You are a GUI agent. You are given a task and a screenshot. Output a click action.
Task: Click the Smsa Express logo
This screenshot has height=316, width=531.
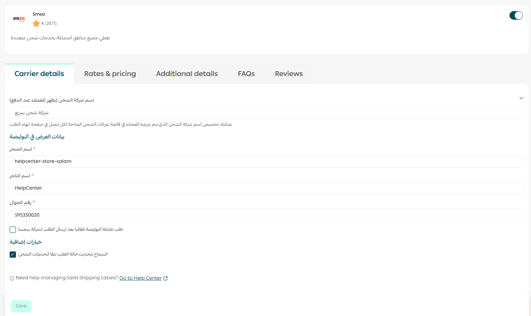click(x=19, y=20)
